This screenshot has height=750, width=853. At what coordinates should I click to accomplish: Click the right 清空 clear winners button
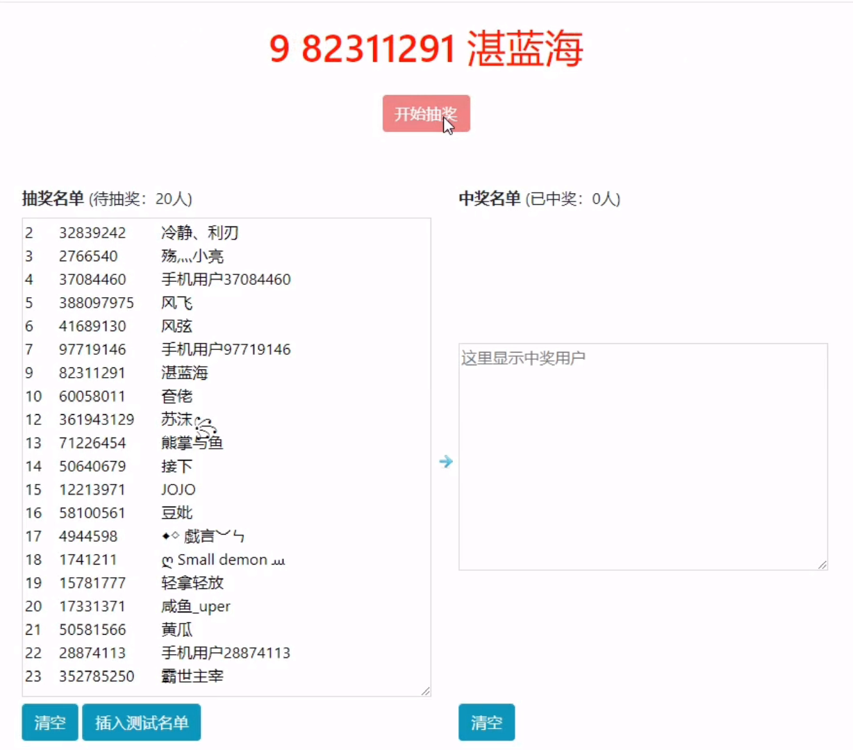coord(486,722)
